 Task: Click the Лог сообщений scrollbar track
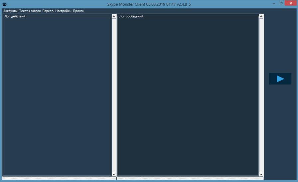[261, 95]
